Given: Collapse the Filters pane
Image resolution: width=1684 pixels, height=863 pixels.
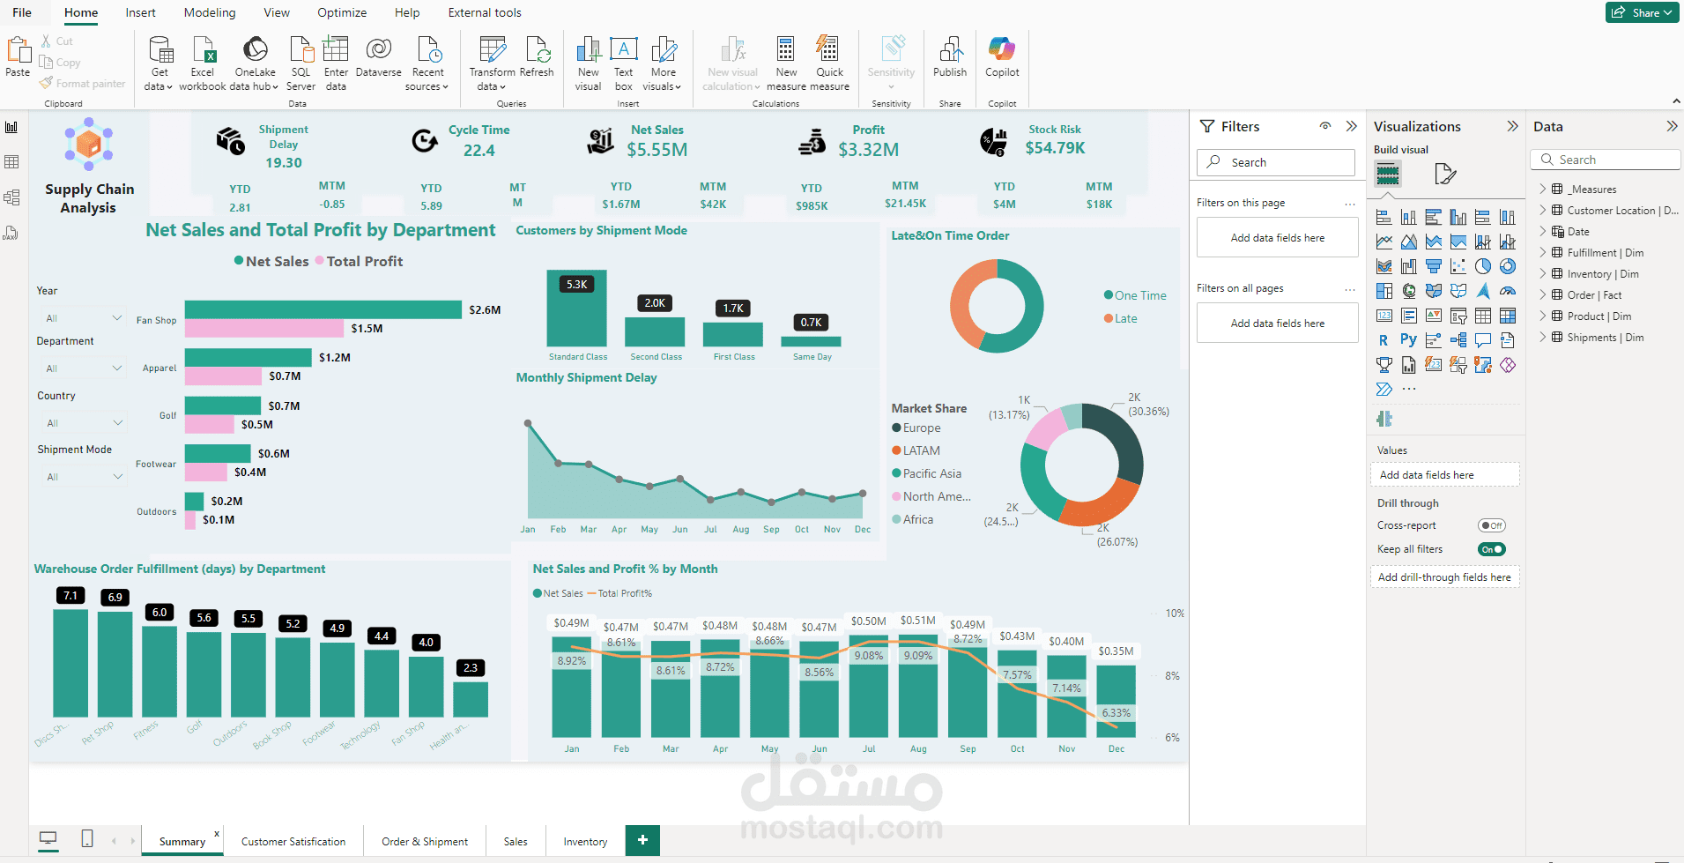Looking at the screenshot, I should click(x=1351, y=126).
